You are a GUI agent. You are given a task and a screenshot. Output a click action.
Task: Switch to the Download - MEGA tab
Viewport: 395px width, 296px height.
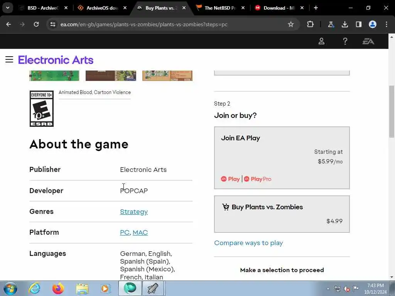tap(279, 8)
